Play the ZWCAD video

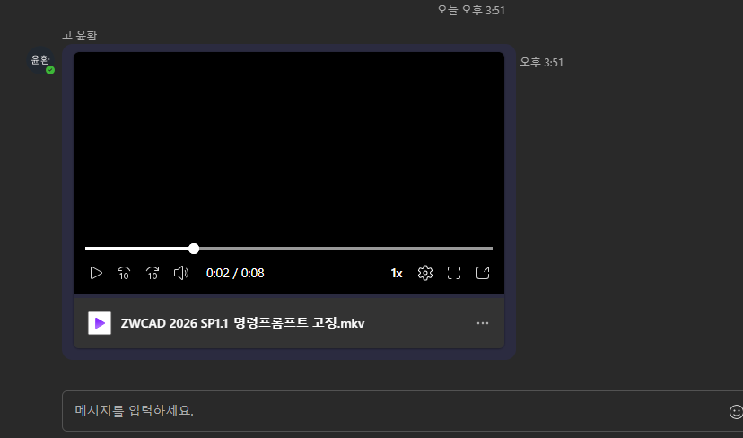[96, 273]
